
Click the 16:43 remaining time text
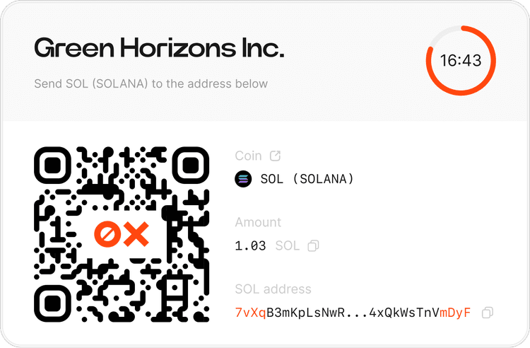[461, 61]
